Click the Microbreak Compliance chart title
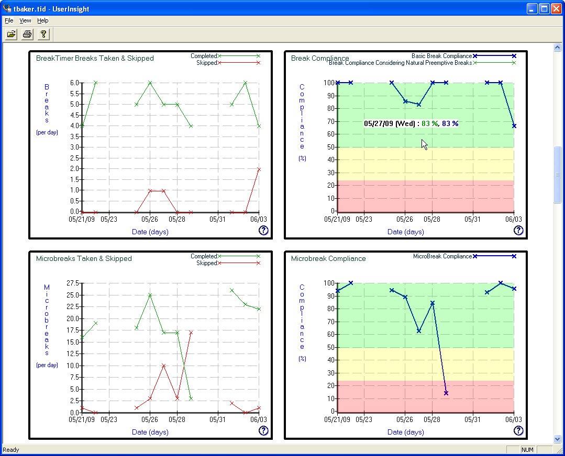565x456 pixels. coord(328,258)
